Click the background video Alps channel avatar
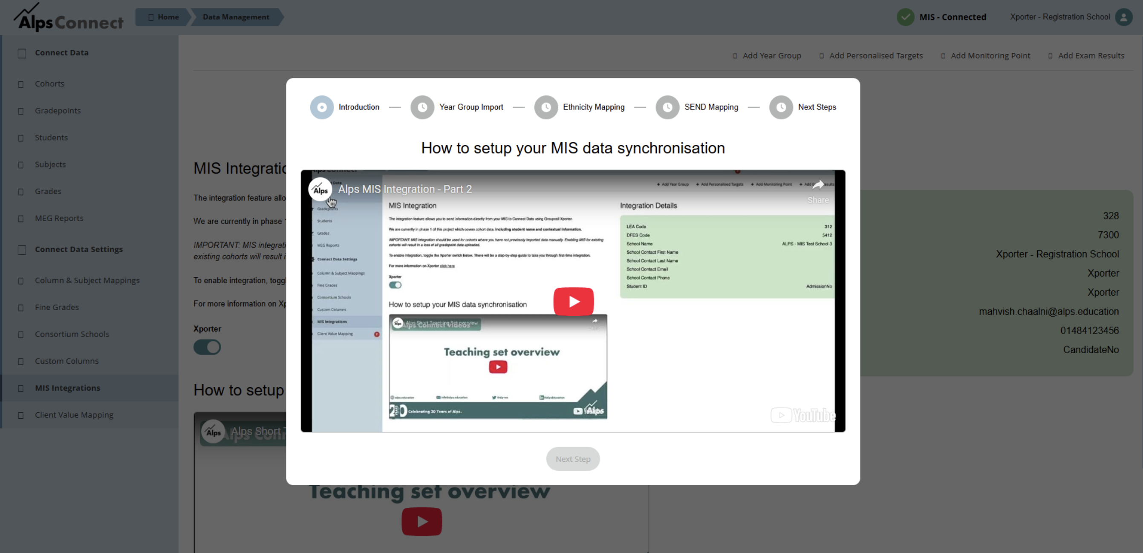1143x553 pixels. coord(214,432)
